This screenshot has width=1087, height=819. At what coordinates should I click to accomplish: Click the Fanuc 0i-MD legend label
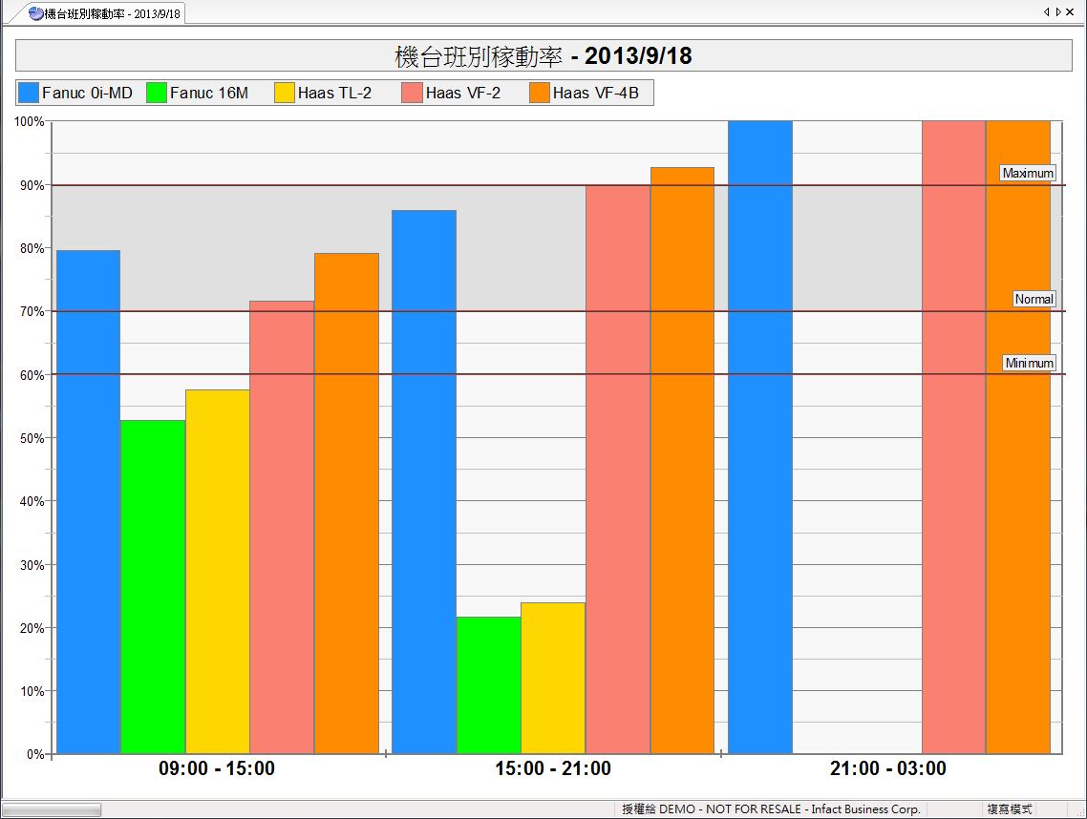pyautogui.click(x=87, y=93)
